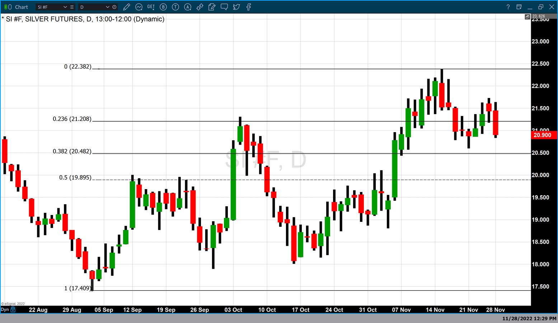
Task: Open the help question mark
Action: tap(508, 7)
